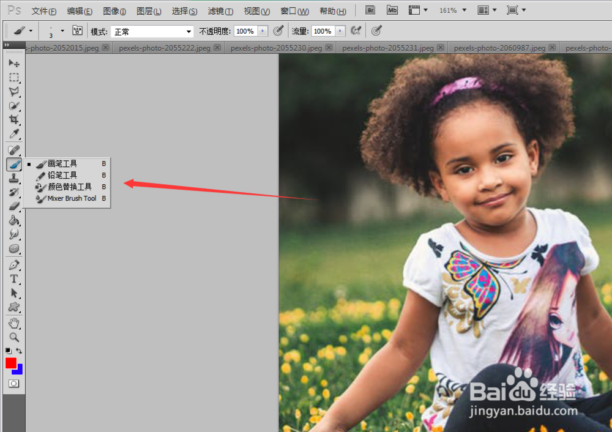Open the 视图 menu
This screenshot has height=432, width=612.
point(257,11)
